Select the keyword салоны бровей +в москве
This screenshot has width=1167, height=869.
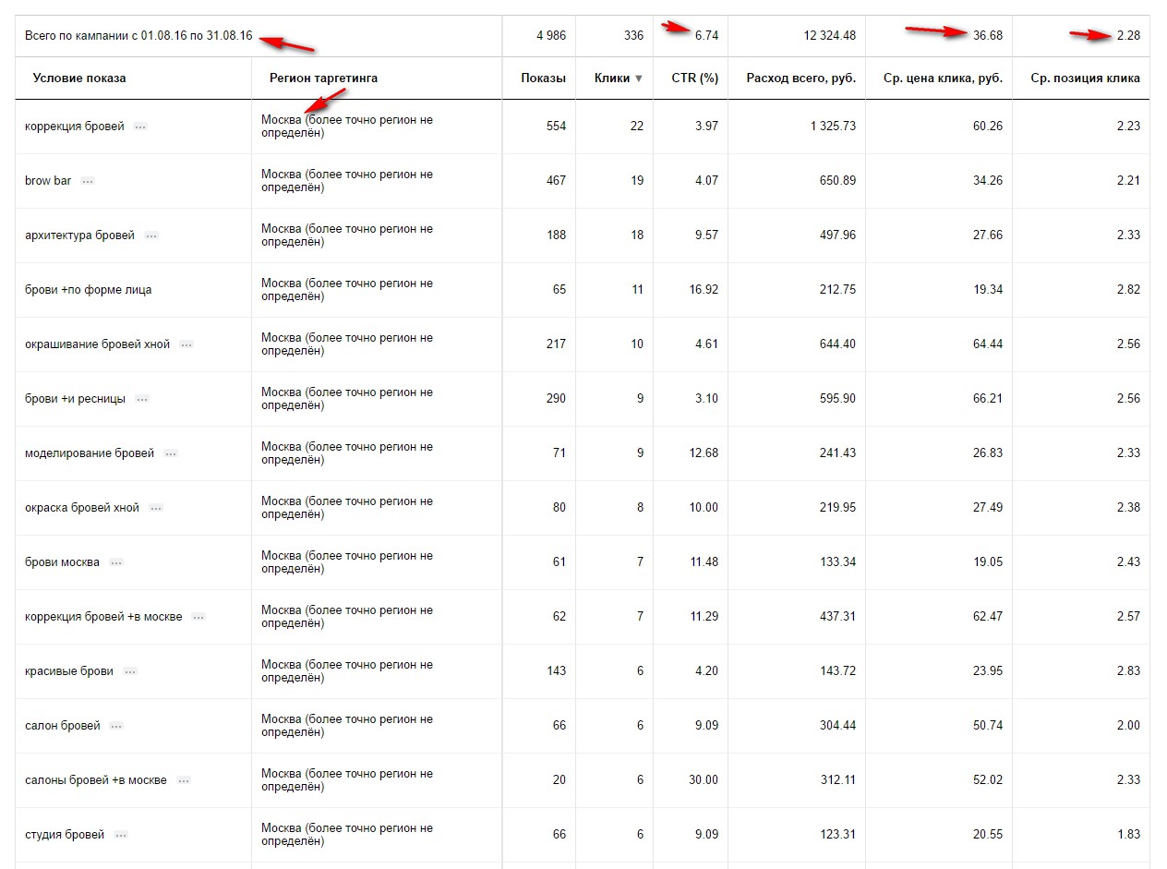(x=96, y=780)
